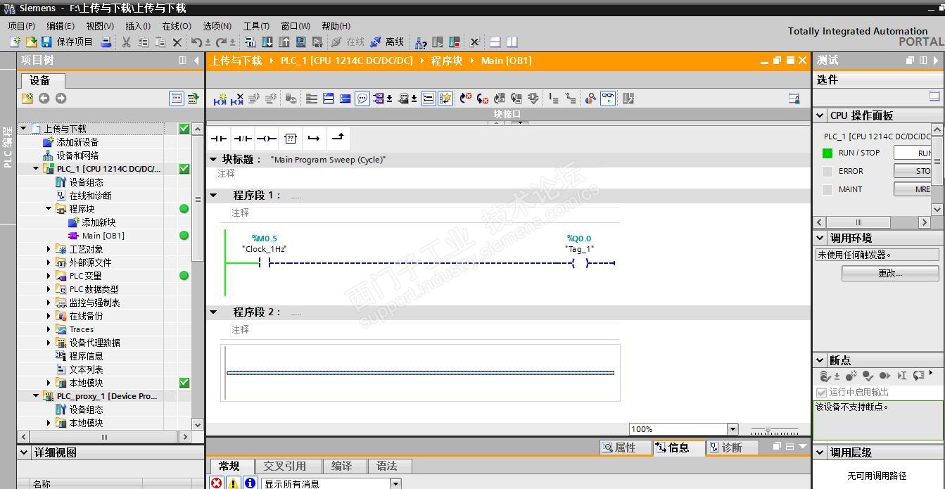Toggle monitoring on/off glasses icon

(x=608, y=99)
